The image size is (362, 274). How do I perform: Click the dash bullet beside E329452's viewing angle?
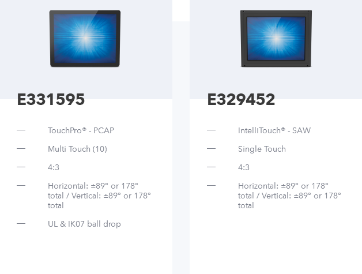[211, 185]
